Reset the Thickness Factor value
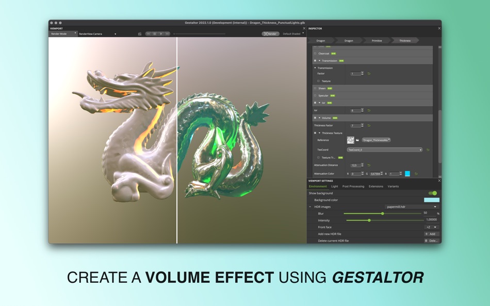490x306 pixels. click(x=369, y=126)
